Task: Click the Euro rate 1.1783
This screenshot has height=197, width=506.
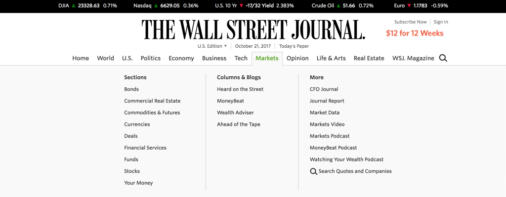Action: (x=421, y=5)
